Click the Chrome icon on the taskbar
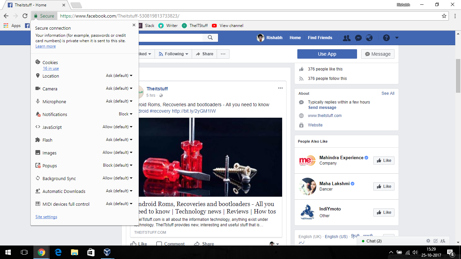Image resolution: width=461 pixels, height=259 pixels. (41, 252)
